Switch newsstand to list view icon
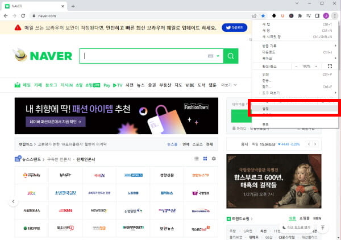 197,159
